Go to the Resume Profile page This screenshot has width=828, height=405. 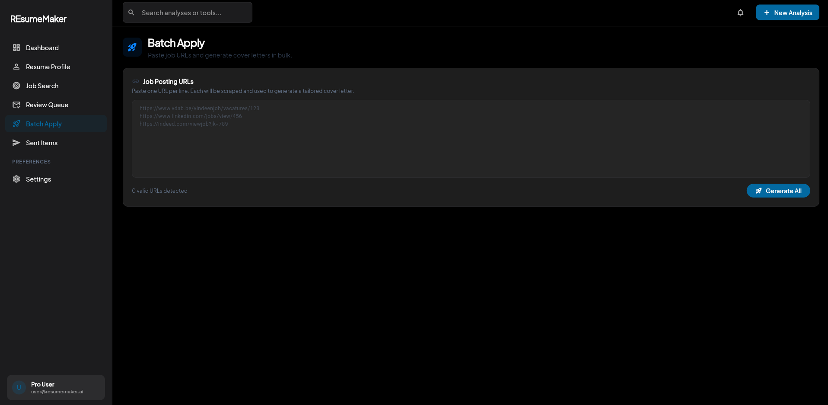click(48, 67)
